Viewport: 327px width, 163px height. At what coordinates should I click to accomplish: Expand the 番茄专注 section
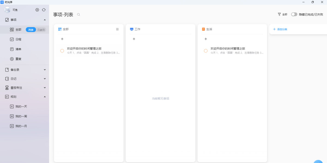(x=45, y=88)
